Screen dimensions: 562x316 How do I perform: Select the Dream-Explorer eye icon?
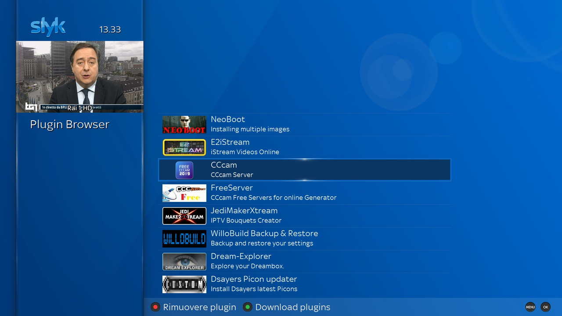[x=184, y=262]
